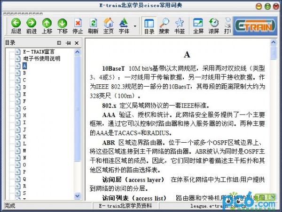Open the 电子书使用说明 tree entry

[x=41, y=58]
